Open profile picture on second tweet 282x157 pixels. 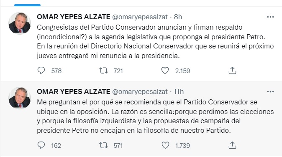pyautogui.click(x=20, y=98)
